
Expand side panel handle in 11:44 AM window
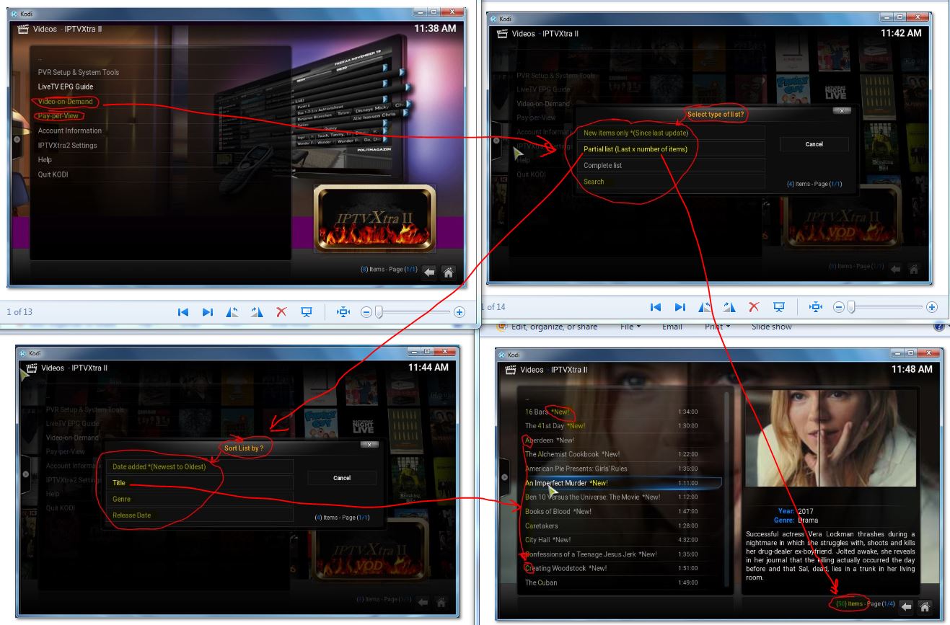(26, 474)
